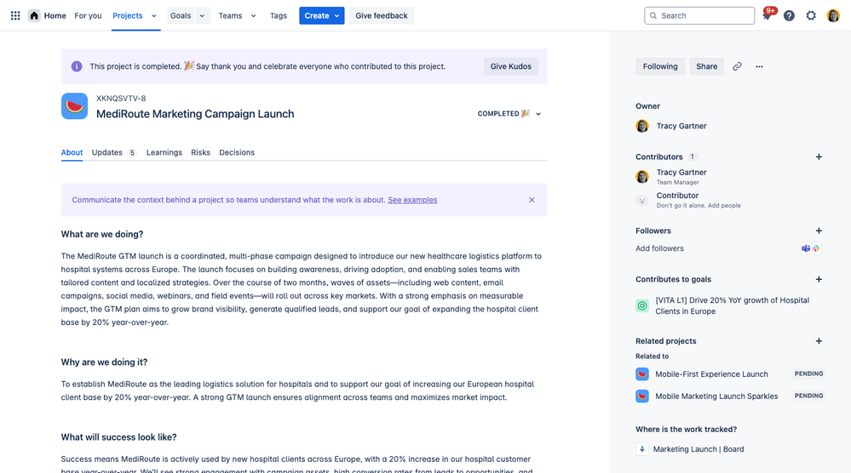Click the PENDING badge for Mobile Marketing Launch Sparkles
This screenshot has width=851, height=473.
(x=808, y=396)
